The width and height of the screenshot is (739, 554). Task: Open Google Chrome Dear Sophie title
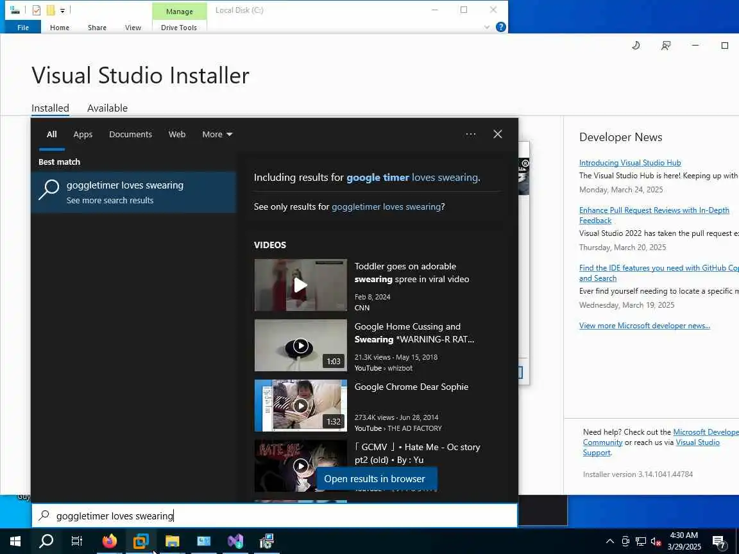411,387
